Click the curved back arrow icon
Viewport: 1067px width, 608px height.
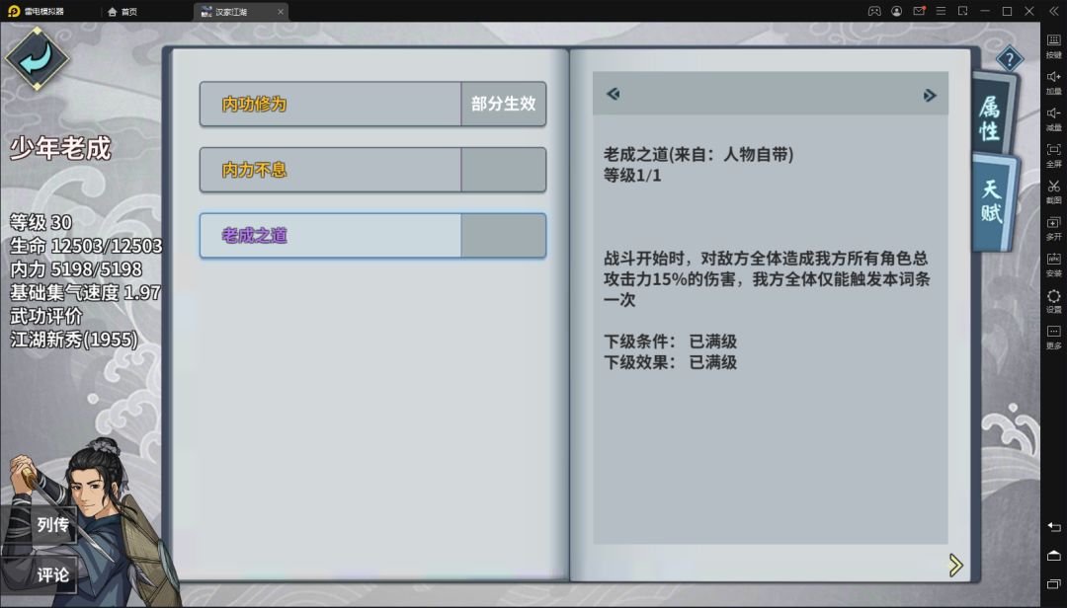[x=37, y=58]
